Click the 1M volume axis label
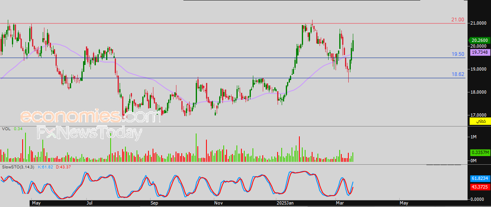This screenshot has height=207, width=491. 473,137
